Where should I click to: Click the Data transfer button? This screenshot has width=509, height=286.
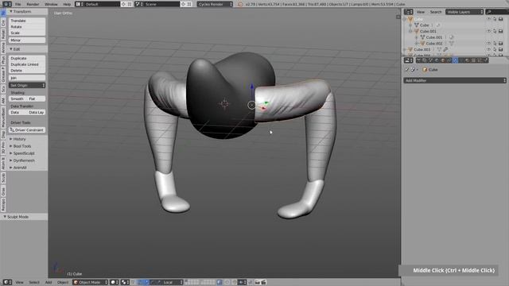[x=17, y=112]
